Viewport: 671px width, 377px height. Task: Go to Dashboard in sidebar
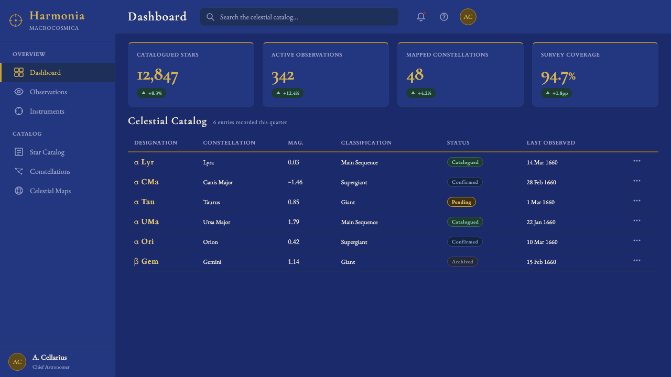pos(58,72)
